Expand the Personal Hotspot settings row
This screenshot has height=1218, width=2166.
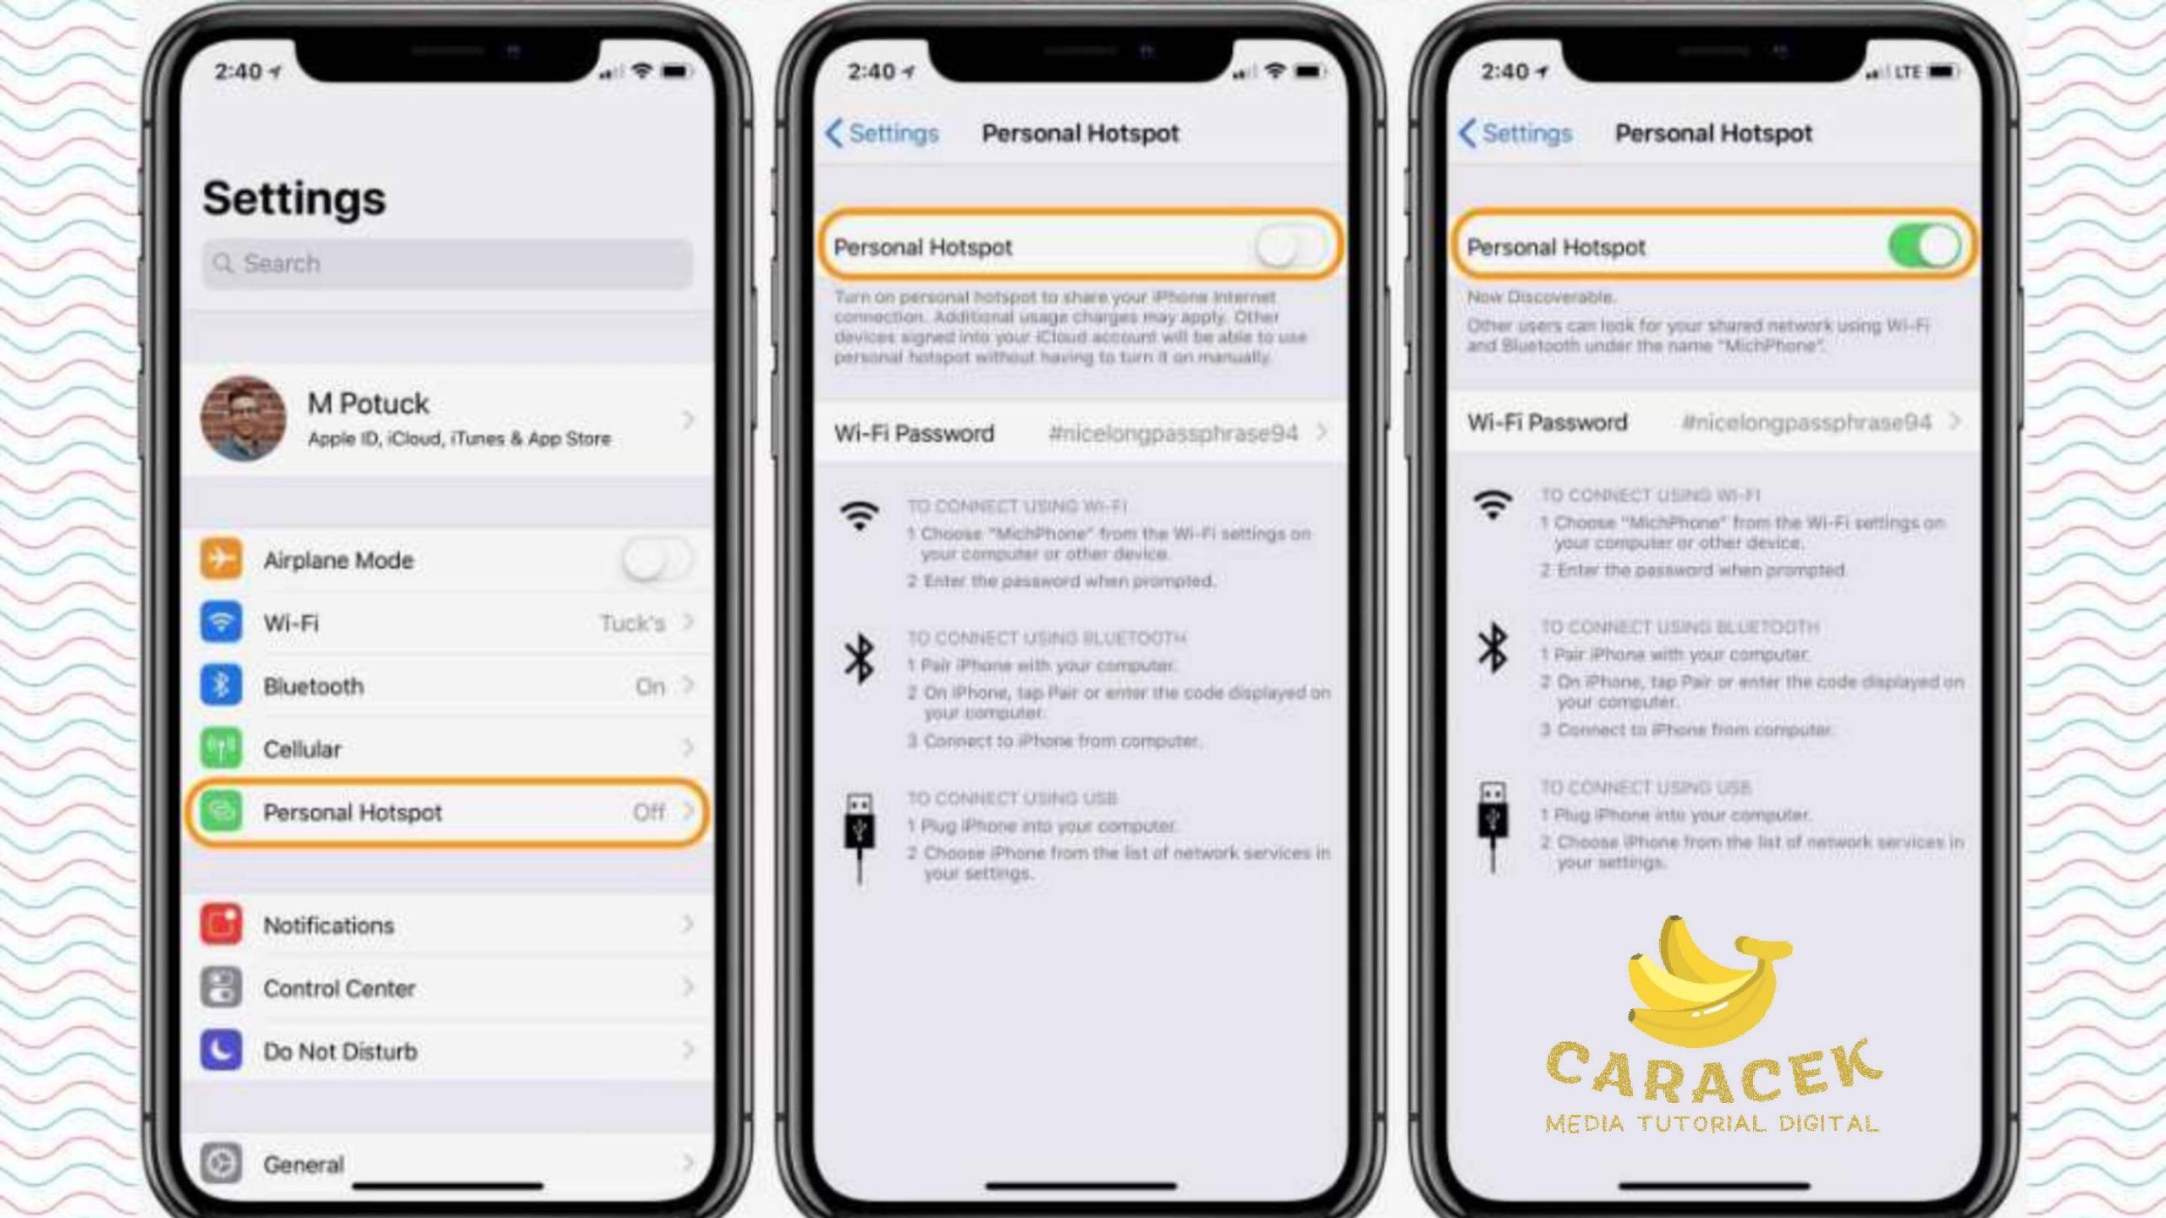445,812
